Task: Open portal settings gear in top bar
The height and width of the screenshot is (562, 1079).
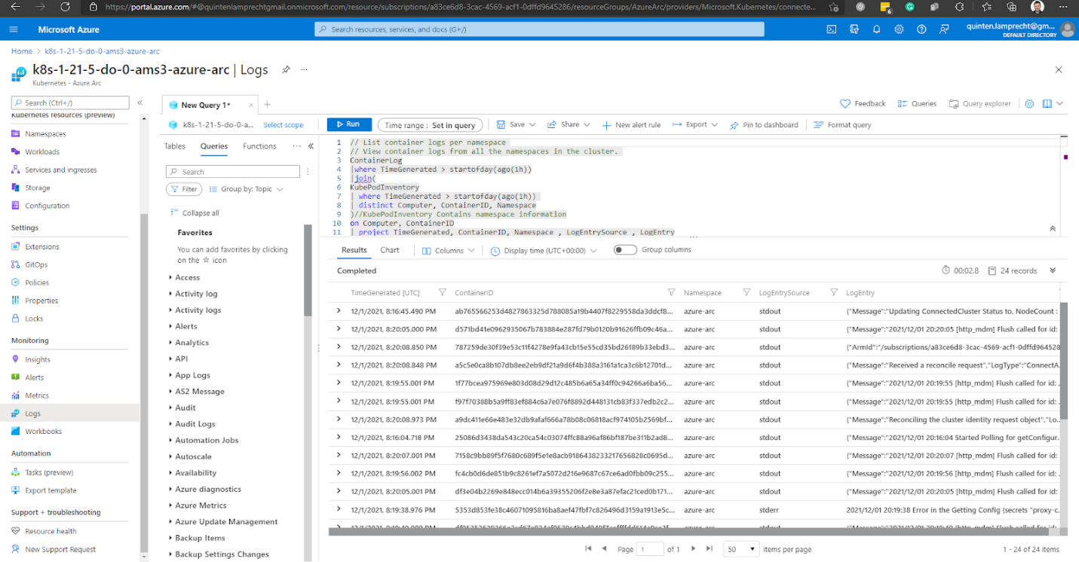Action: click(899, 29)
